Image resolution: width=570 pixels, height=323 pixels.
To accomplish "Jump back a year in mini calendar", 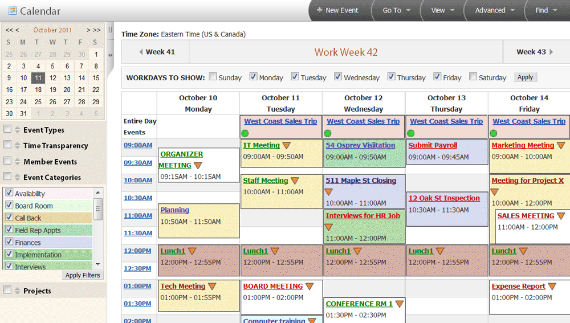I will [9, 30].
